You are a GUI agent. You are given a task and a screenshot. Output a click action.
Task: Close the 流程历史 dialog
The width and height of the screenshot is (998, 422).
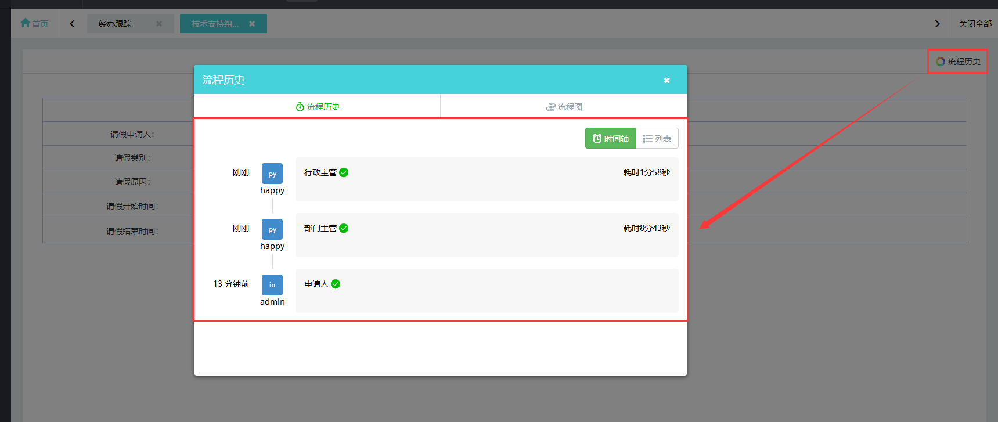(x=667, y=80)
